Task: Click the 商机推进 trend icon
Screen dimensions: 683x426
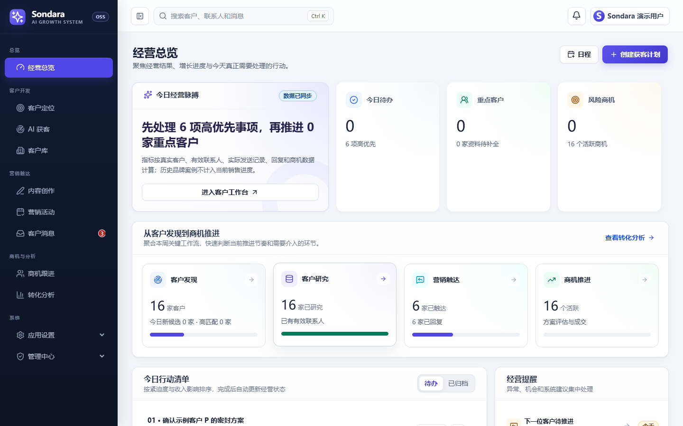Action: coord(552,280)
